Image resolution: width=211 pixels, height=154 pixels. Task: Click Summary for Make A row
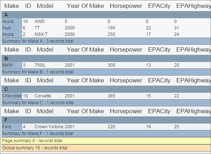point(106,41)
